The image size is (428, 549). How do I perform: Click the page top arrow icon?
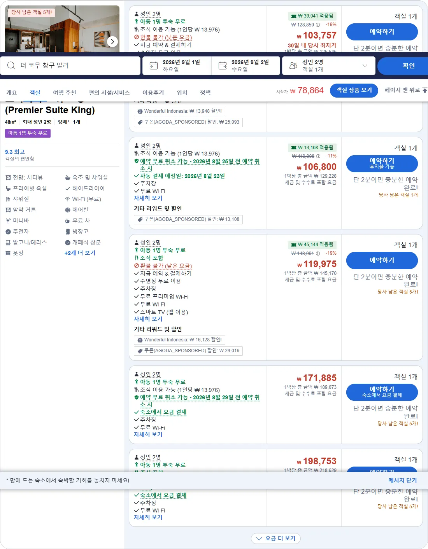click(425, 90)
